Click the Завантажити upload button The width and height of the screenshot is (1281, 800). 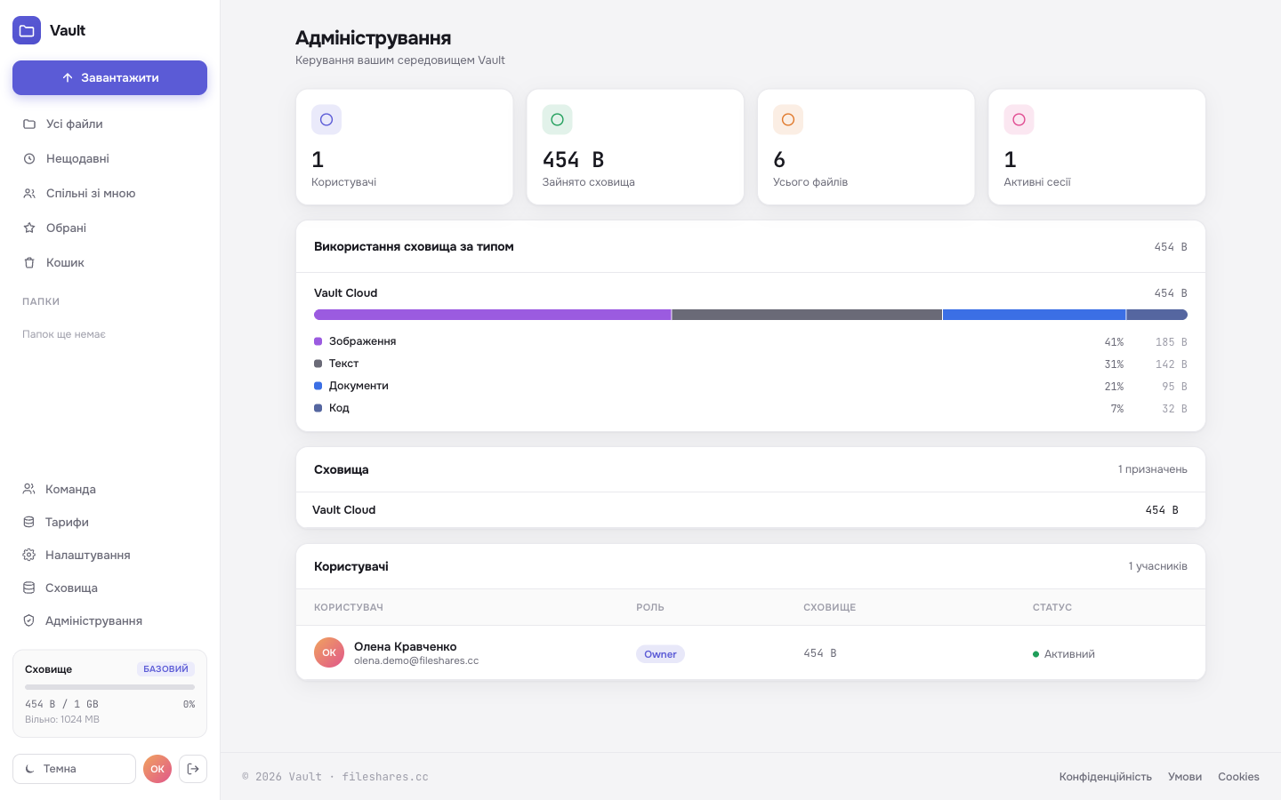pos(109,77)
